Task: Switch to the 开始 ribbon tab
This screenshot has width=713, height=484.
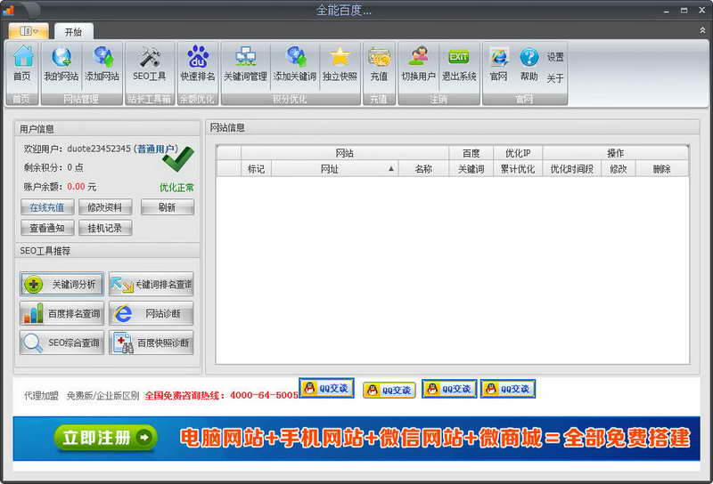Action: 73,32
